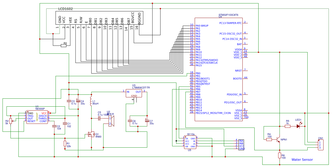The image size is (332, 168).
Task: Click the R6 100 resistor
Action: coord(280,155)
